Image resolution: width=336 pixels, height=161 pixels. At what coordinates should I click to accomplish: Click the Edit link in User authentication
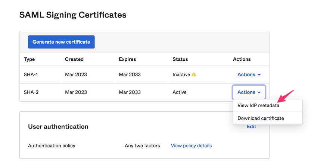point(252,127)
